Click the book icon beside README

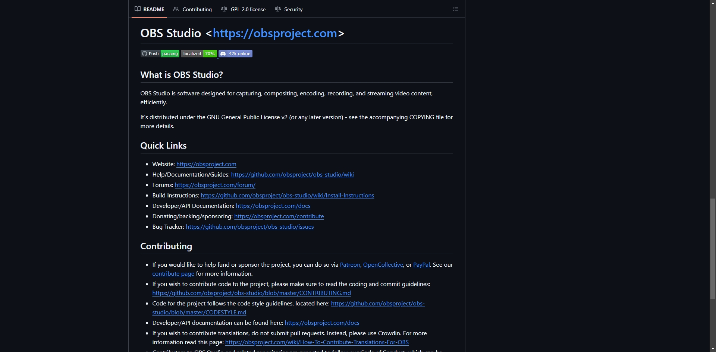coord(138,9)
